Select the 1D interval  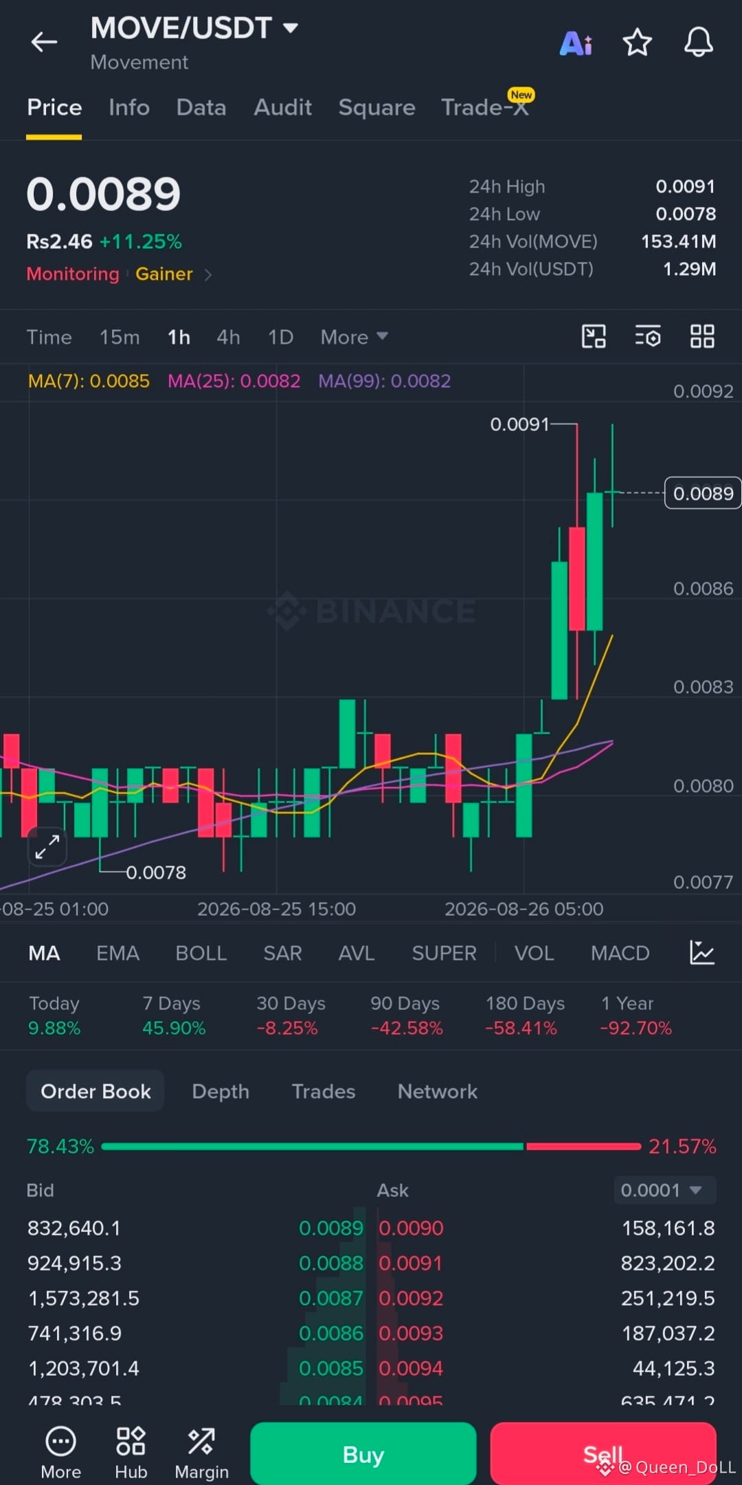click(280, 337)
